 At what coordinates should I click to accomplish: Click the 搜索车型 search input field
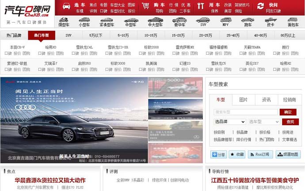coord(246,112)
